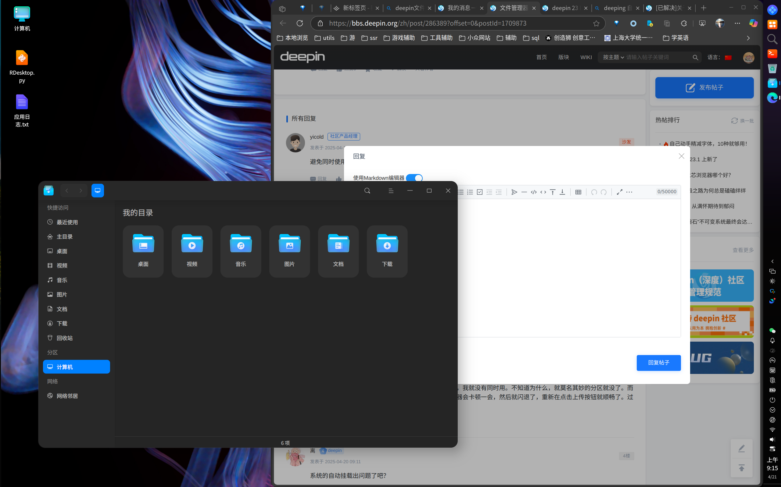
Task: Click the reply editor text area
Action: pos(569,268)
